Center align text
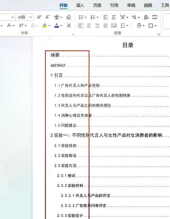The width and height of the screenshot is (170, 219). coord(89,25)
